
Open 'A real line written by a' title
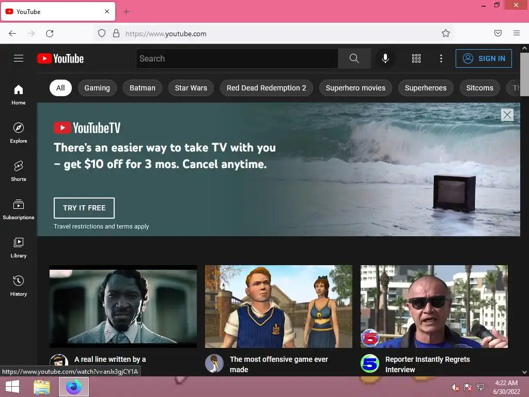[110, 359]
